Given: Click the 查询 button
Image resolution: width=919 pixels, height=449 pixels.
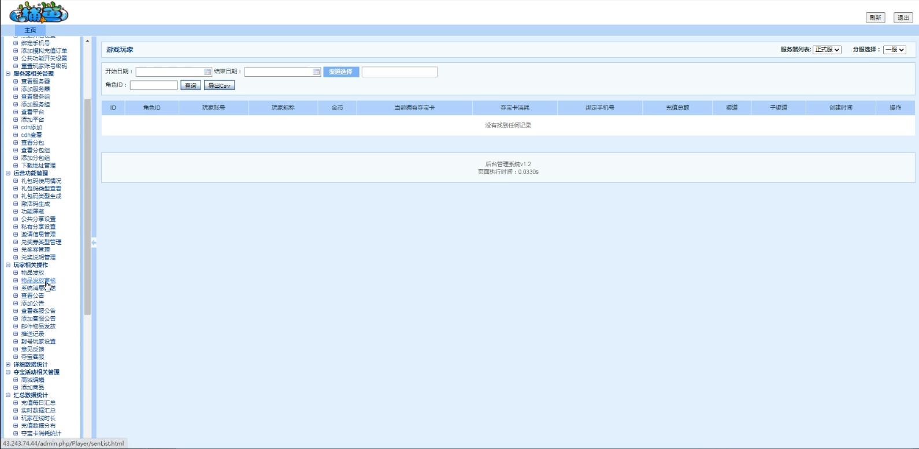Looking at the screenshot, I should (x=190, y=85).
